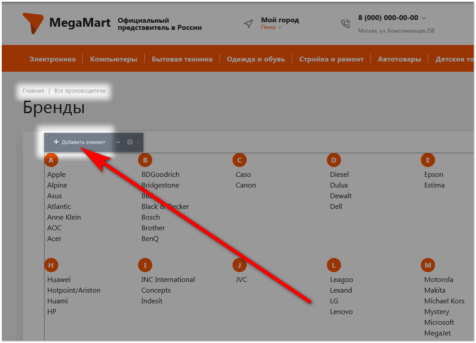Viewport: 476px width, 343px height.
Task: Open the Atlantic brand
Action: tap(59, 206)
